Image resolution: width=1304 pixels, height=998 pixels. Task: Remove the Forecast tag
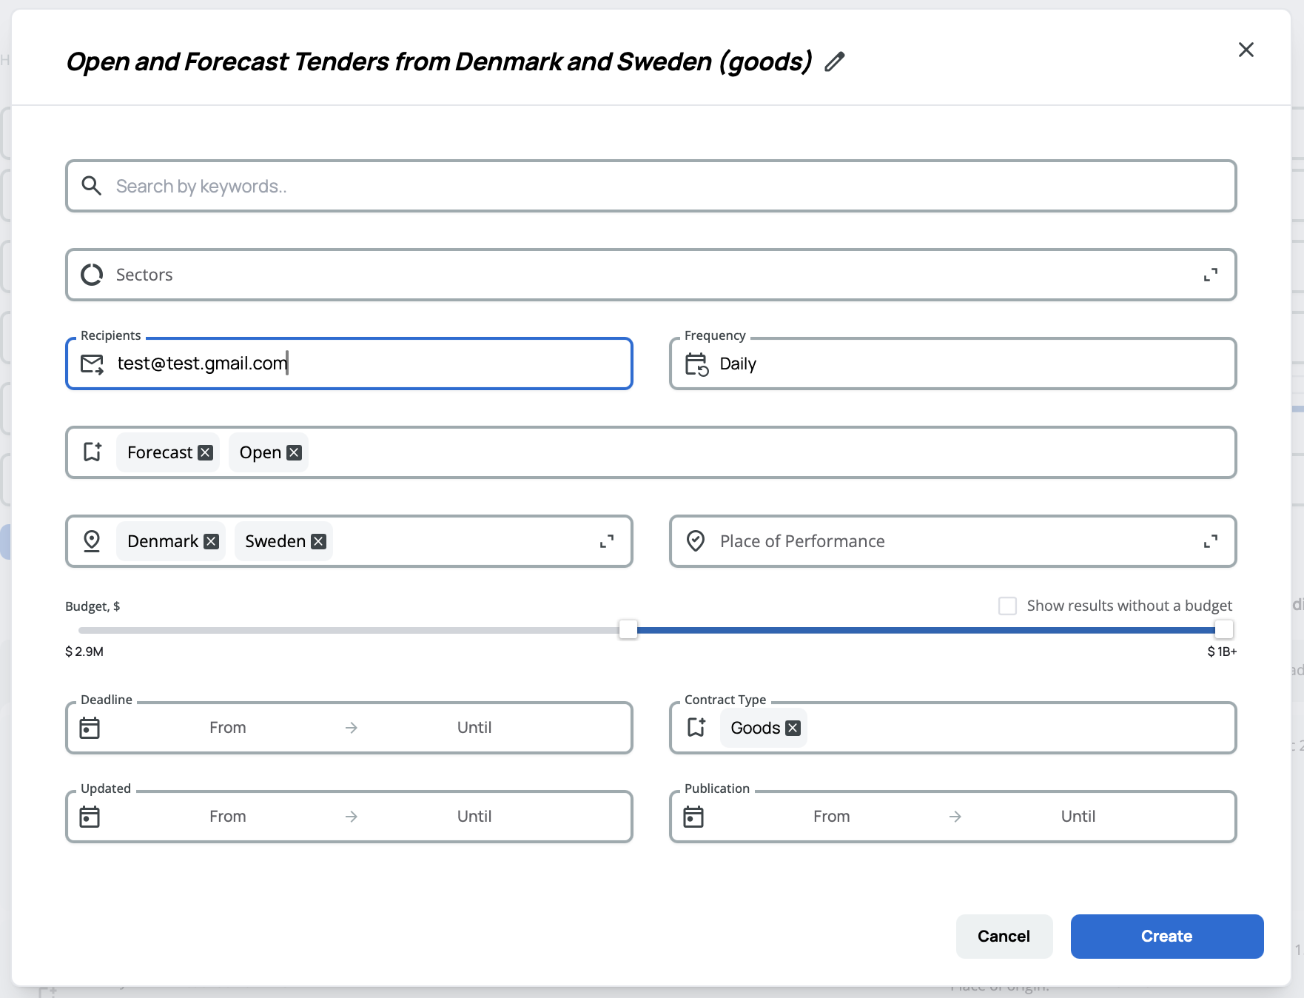point(206,452)
